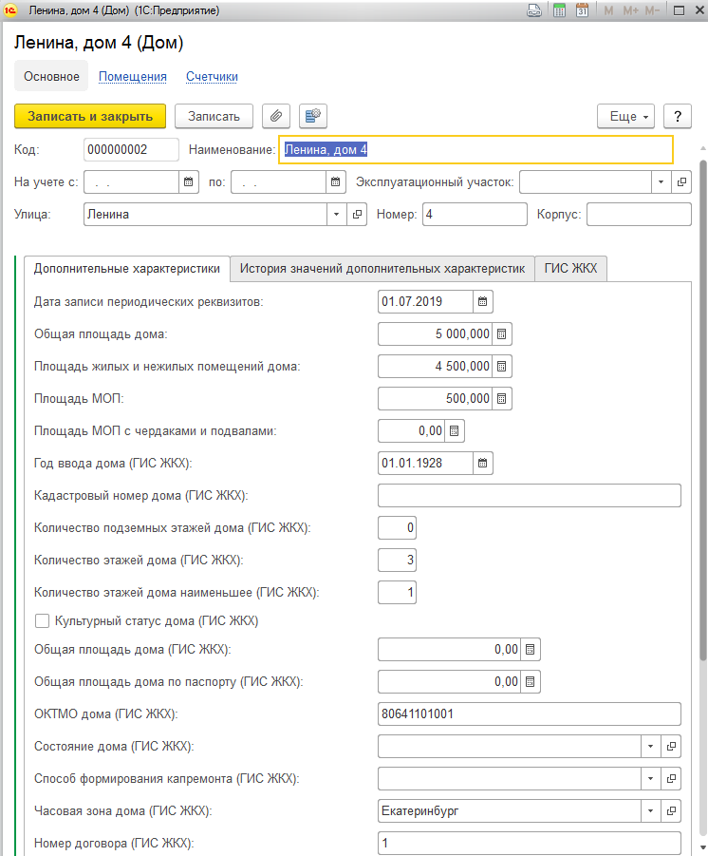
Task: Open the 'Помещения' link
Action: pos(133,76)
